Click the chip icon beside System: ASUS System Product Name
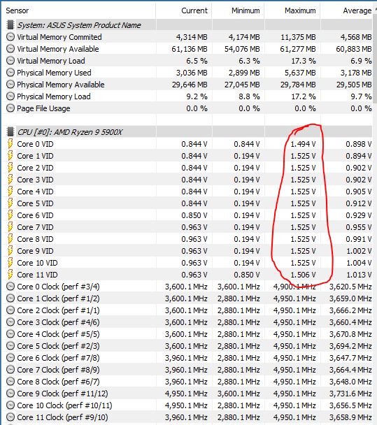 point(10,25)
